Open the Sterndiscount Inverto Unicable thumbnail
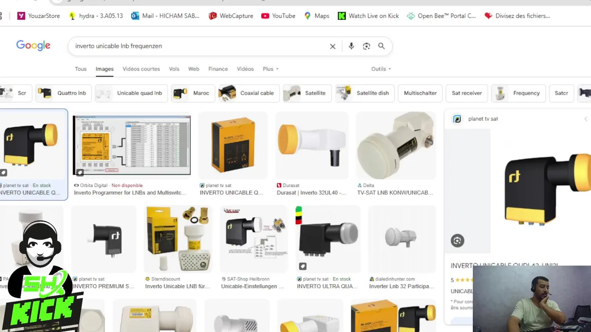The height and width of the screenshot is (332, 591). click(178, 239)
